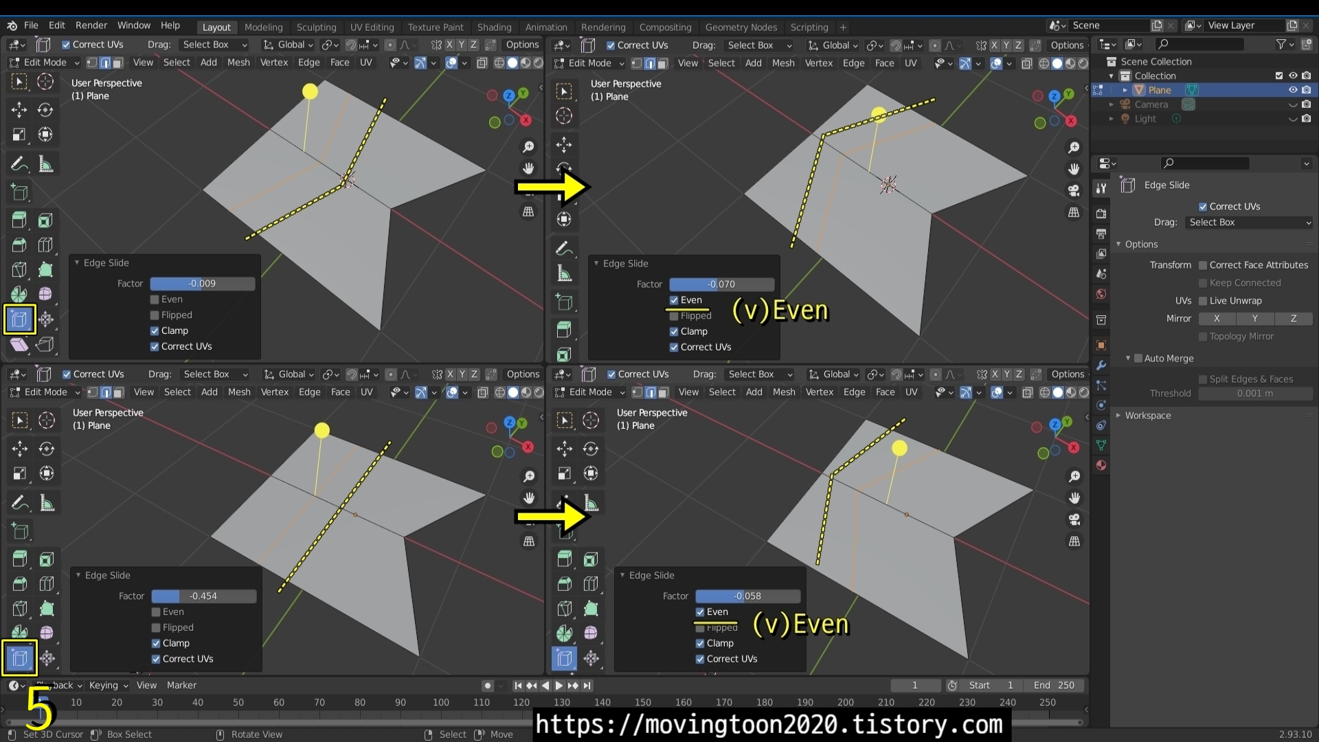Open the File menu
Screen dimensions: 1319x742
tap(31, 25)
